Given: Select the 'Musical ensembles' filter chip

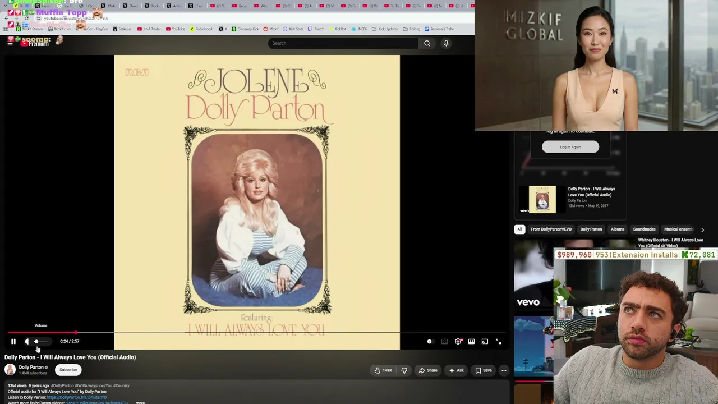Looking at the screenshot, I should pos(678,229).
